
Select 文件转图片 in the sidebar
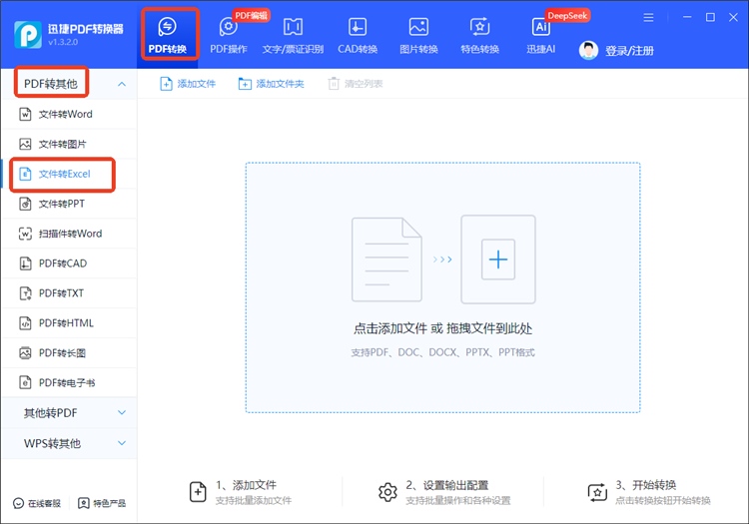[69, 144]
